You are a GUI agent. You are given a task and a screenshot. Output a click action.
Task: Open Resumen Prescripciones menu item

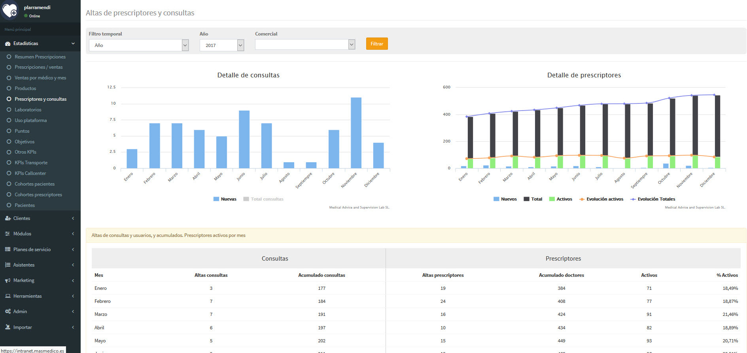coord(40,57)
